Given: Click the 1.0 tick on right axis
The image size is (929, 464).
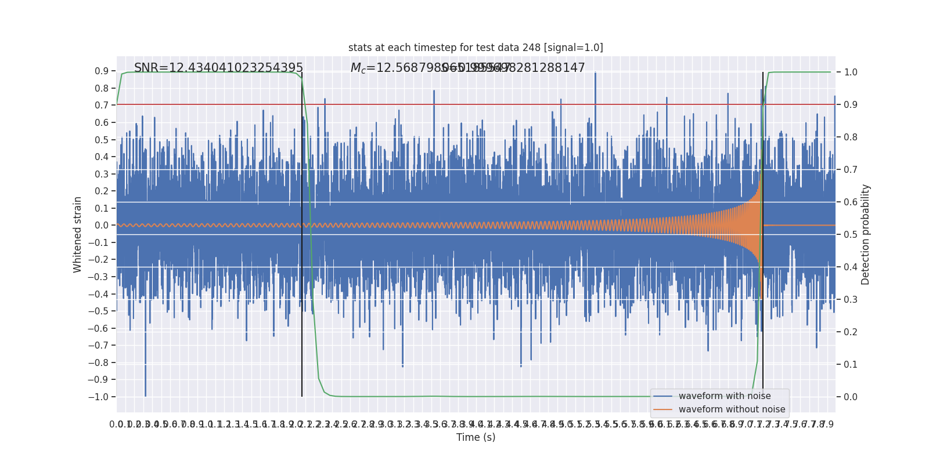Looking at the screenshot, I should click(x=851, y=72).
